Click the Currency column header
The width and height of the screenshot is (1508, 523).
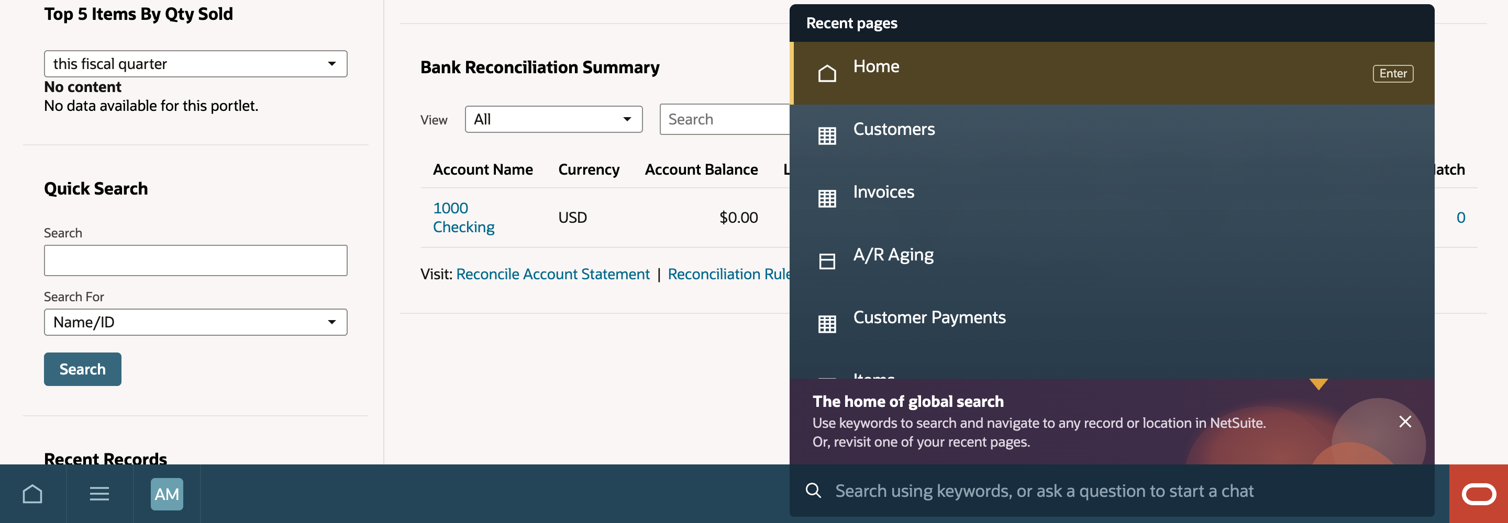[589, 169]
